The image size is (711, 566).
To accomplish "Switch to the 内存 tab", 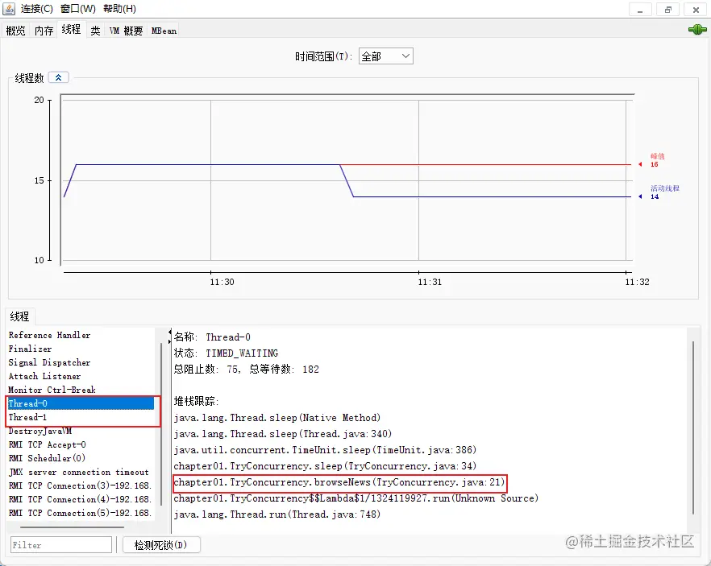I will click(x=44, y=31).
